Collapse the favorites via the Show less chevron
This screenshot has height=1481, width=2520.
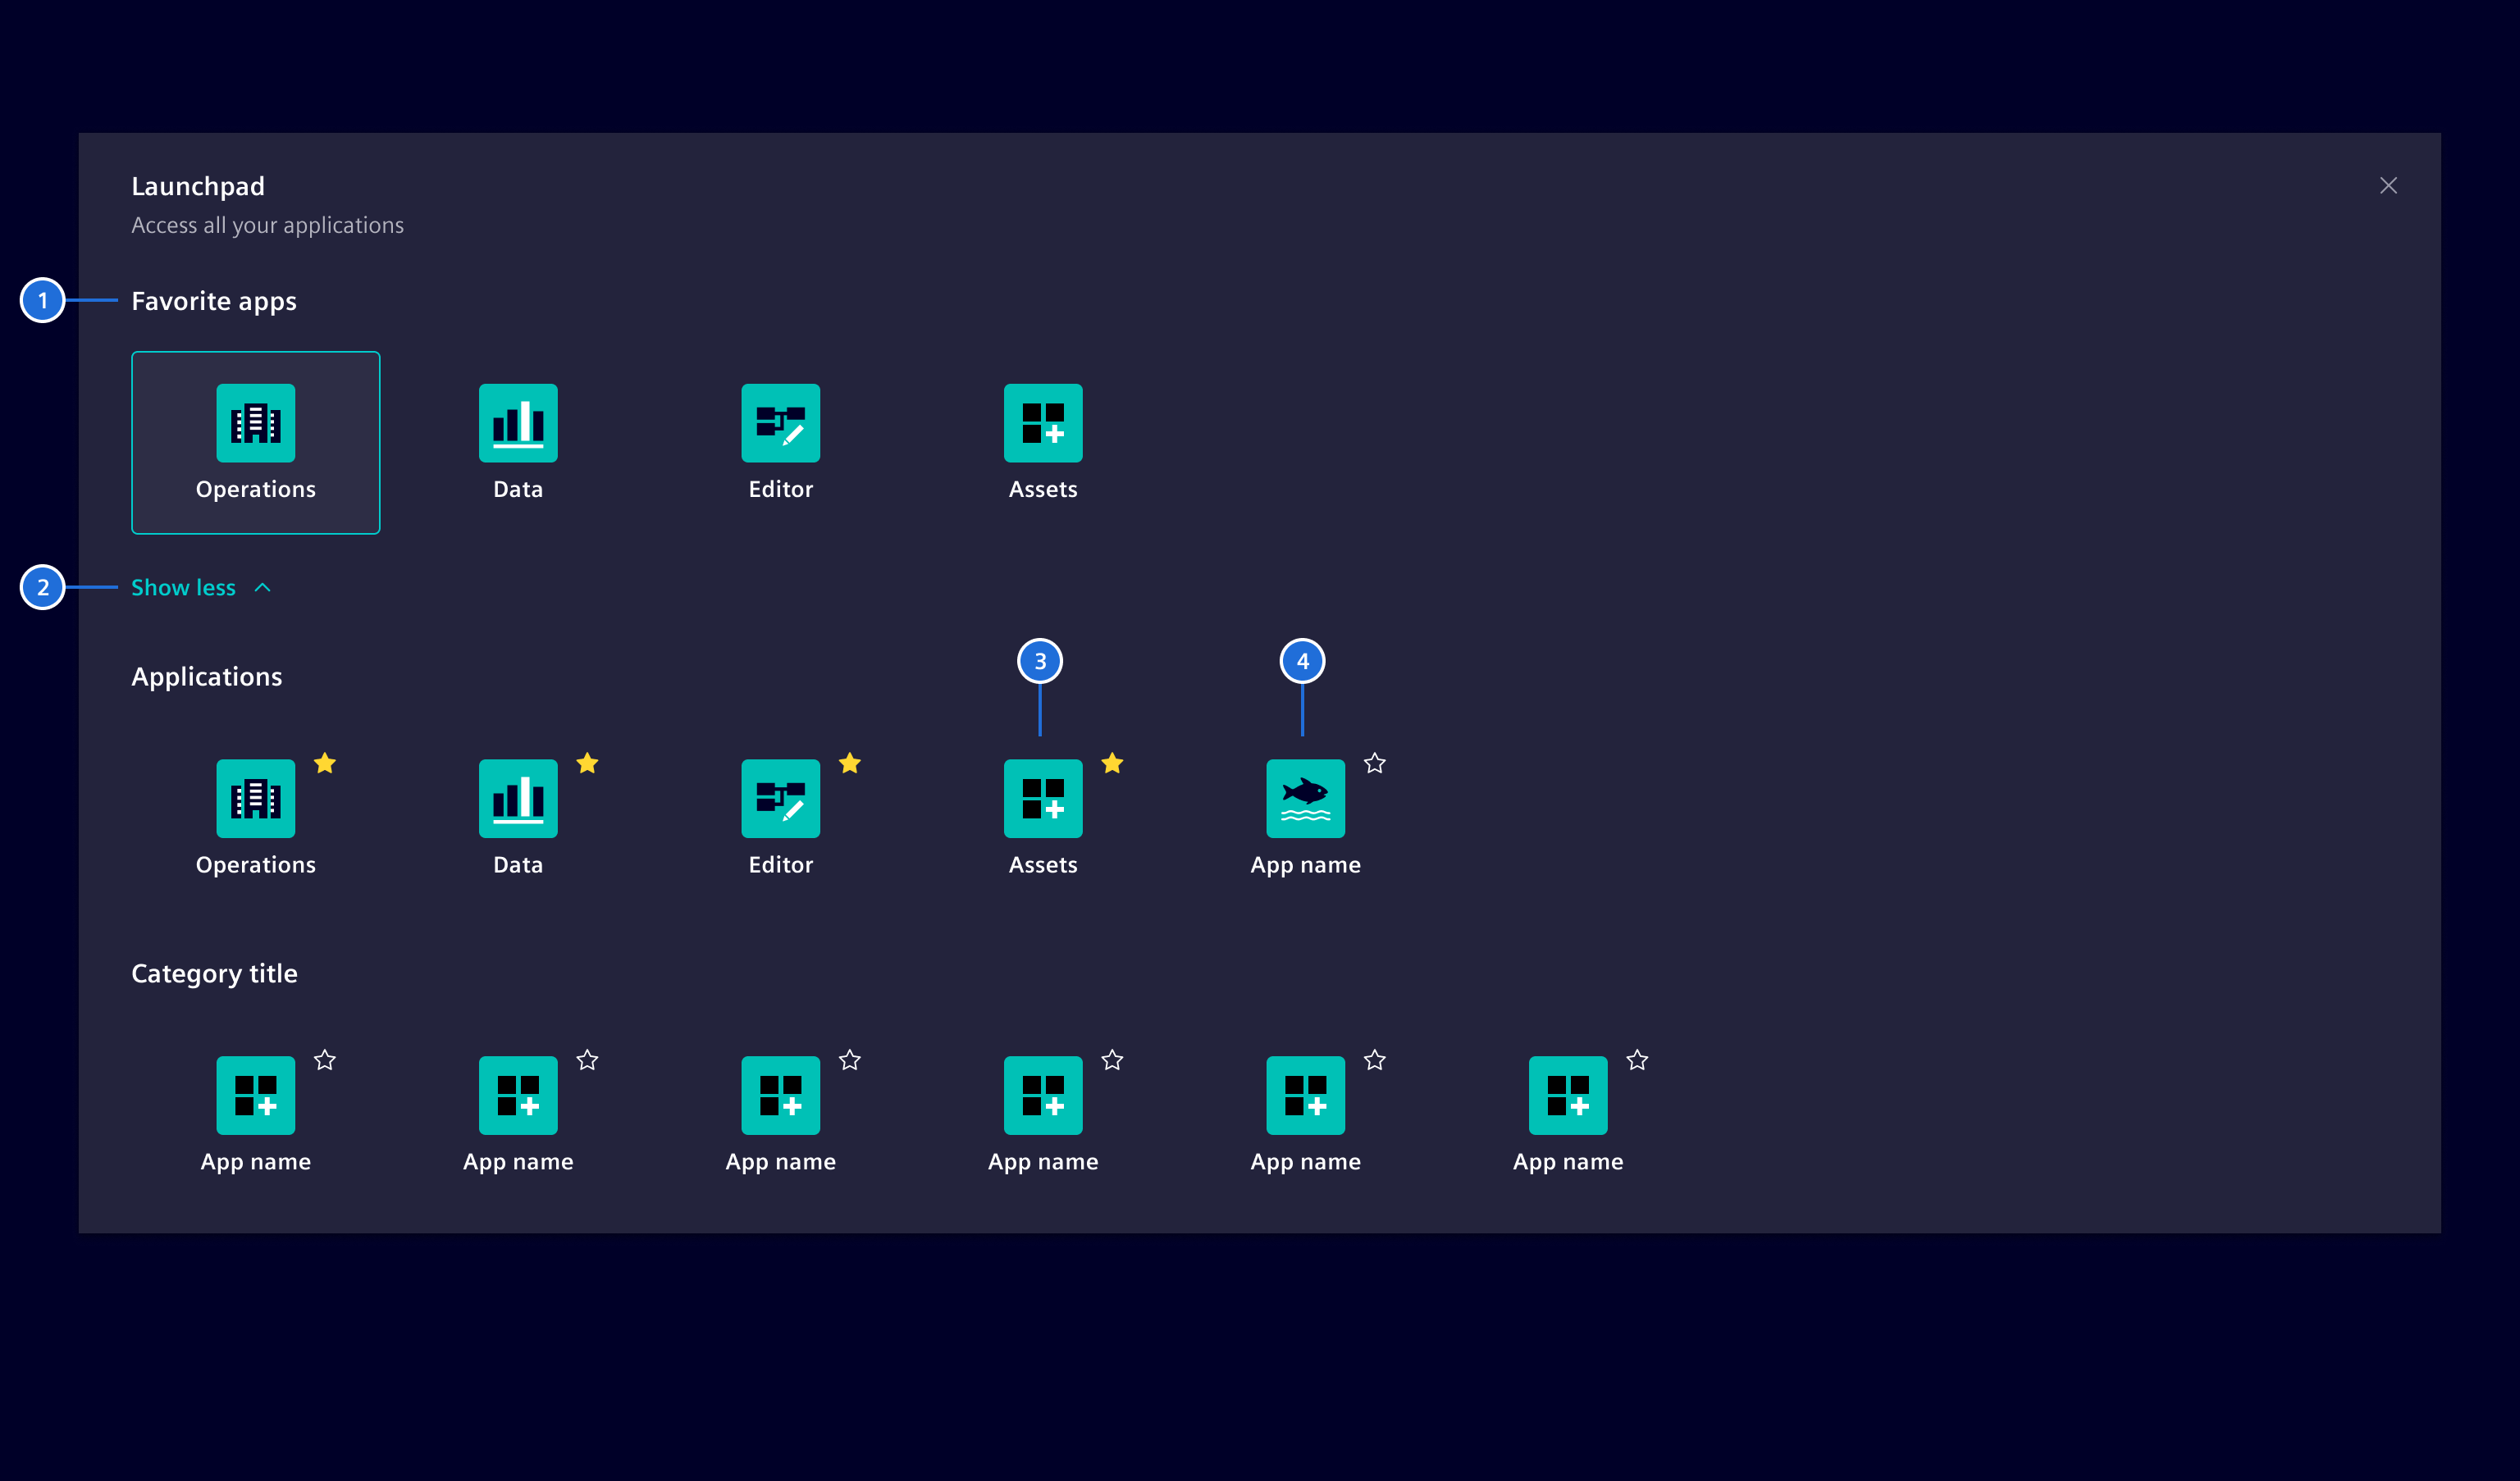263,587
